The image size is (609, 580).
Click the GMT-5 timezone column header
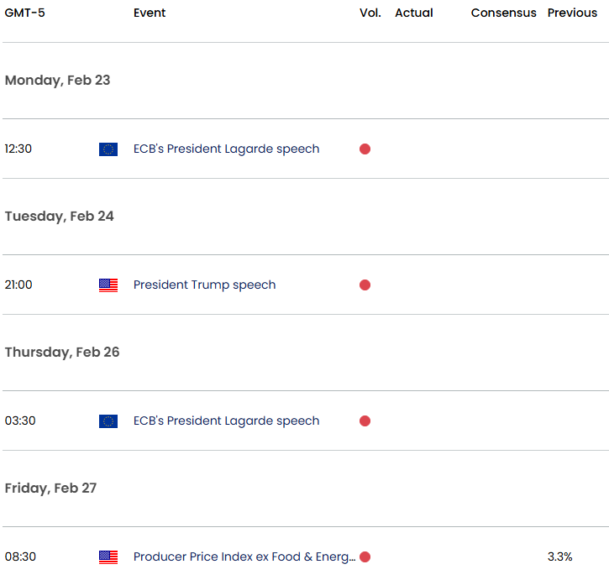click(x=25, y=13)
